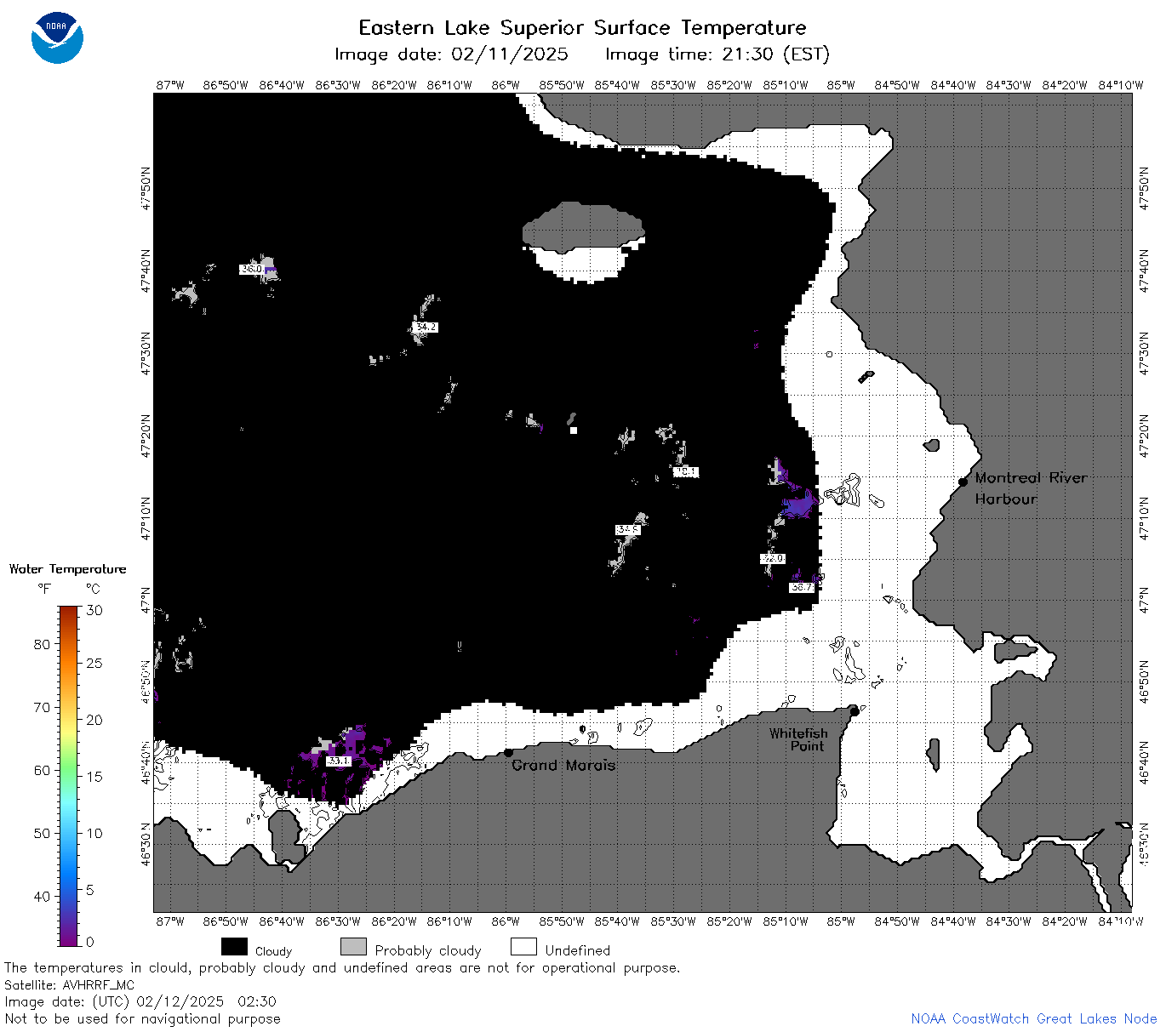
Task: Click the 25 Celsius scale tick
Action: [94, 663]
